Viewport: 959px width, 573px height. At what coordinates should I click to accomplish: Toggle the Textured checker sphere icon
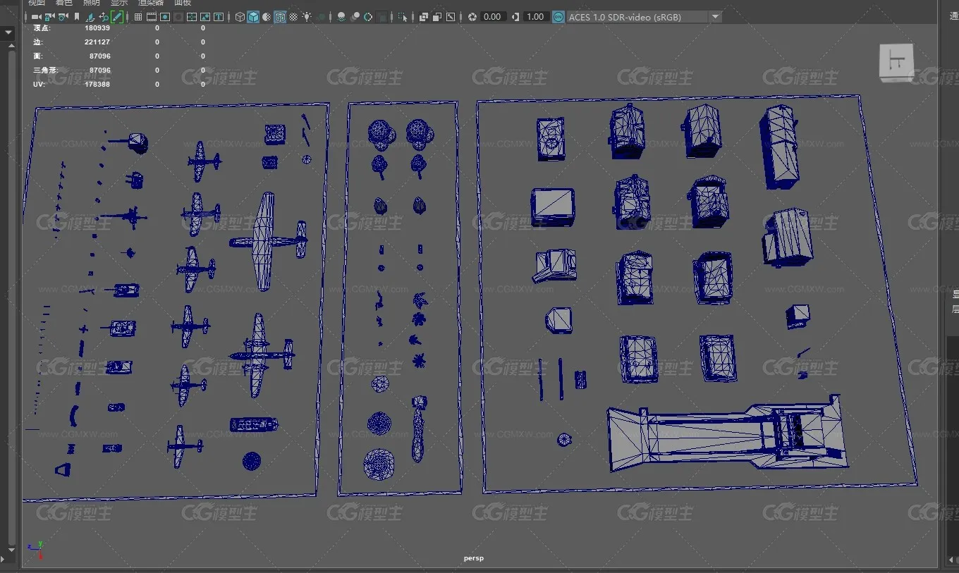(x=293, y=17)
